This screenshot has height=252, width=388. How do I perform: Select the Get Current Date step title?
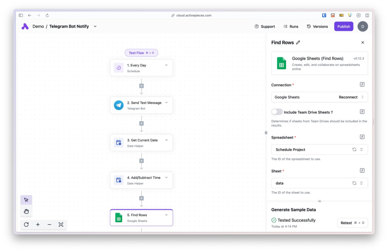[142, 140]
